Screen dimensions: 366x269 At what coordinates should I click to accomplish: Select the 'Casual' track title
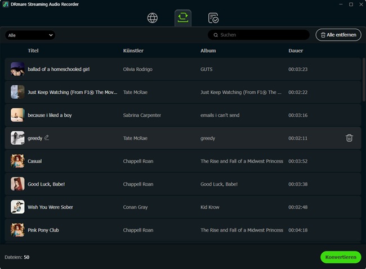(x=34, y=161)
